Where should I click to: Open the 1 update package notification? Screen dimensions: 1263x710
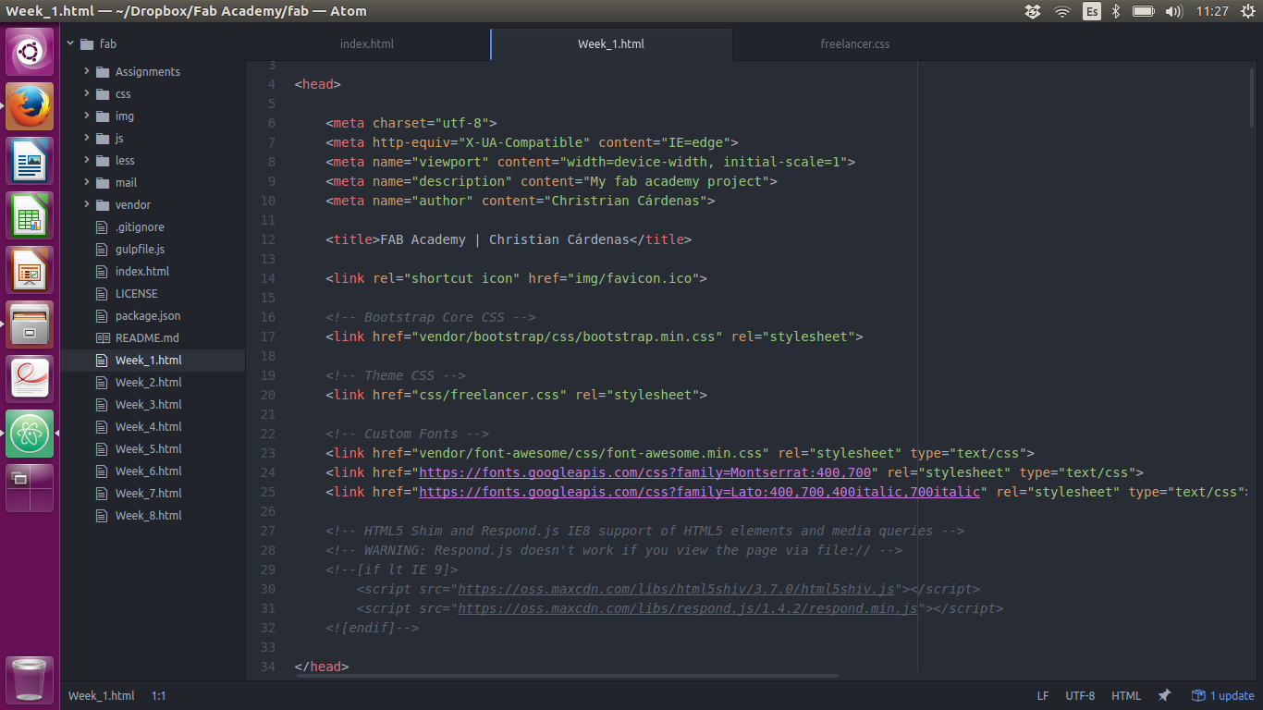[x=1222, y=695]
